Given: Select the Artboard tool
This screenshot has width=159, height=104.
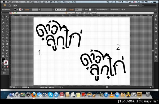Looking at the screenshot, I should (3, 53).
